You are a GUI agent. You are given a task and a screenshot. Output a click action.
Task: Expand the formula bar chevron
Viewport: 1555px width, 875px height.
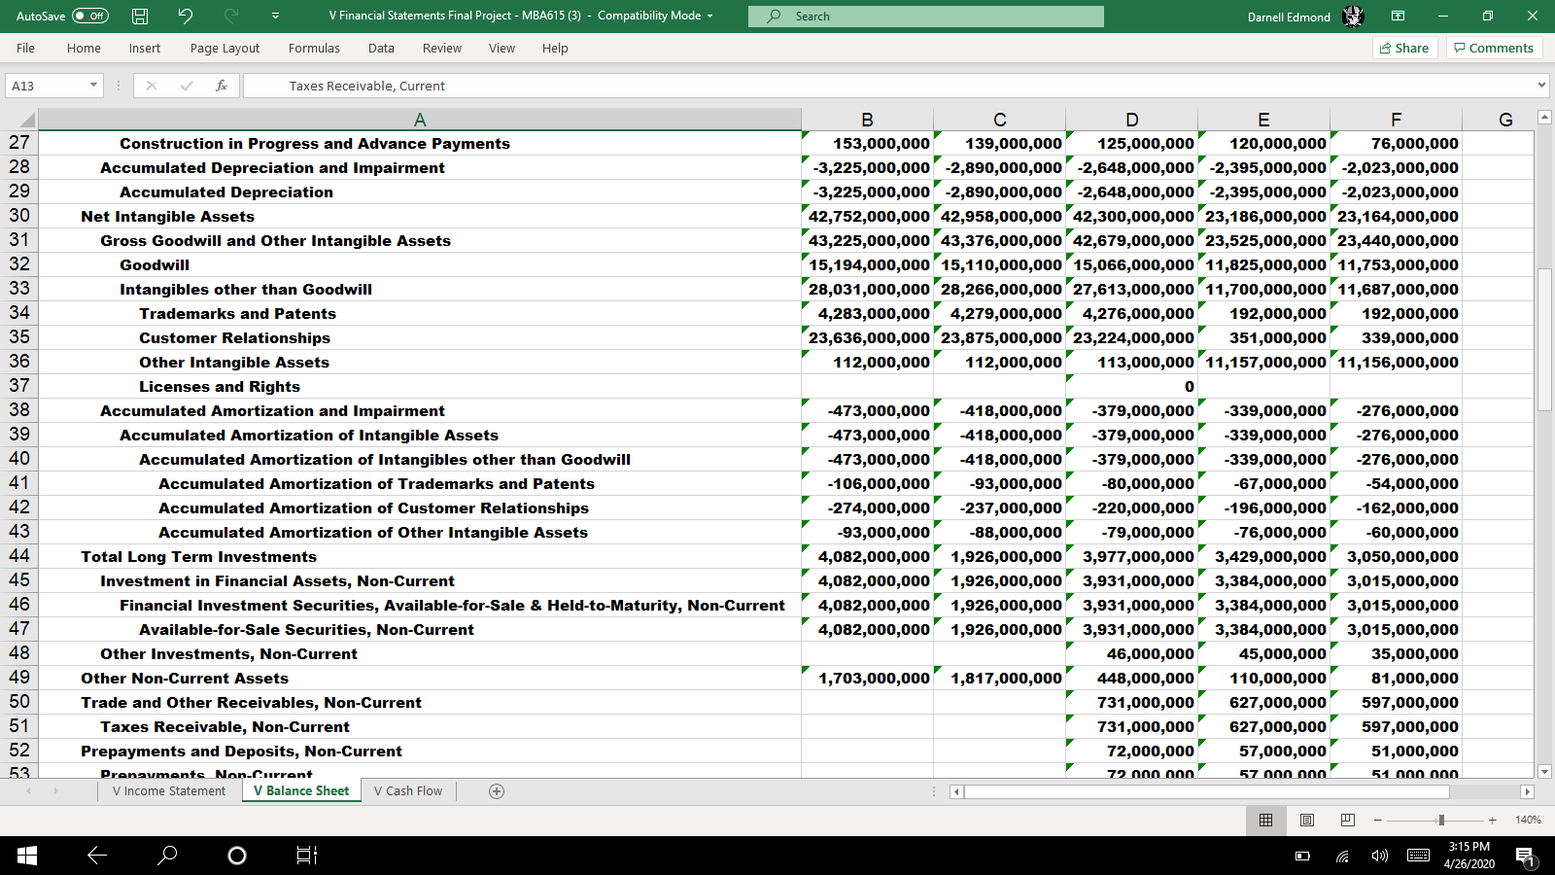1541,86
